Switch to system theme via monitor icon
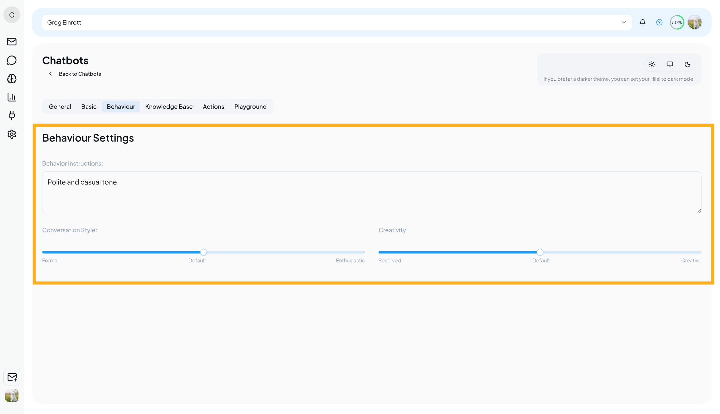This screenshot has width=720, height=414. (x=670, y=64)
